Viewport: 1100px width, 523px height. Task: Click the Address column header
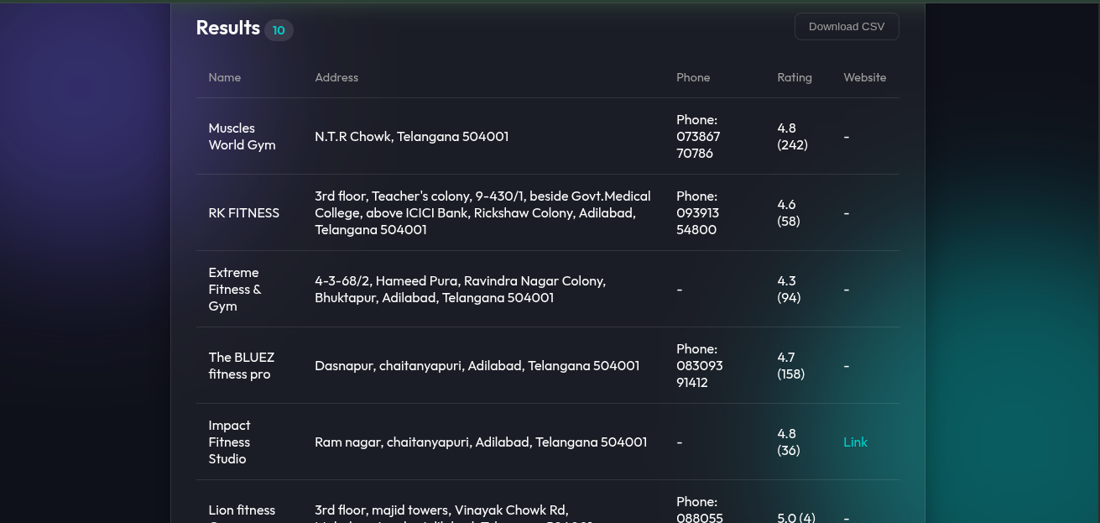336,77
